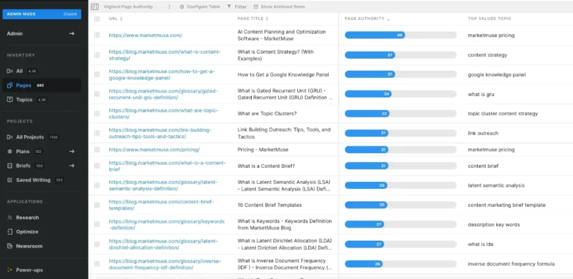Click the Configure Table gear icon
This screenshot has width=573, height=279.
click(x=182, y=7)
